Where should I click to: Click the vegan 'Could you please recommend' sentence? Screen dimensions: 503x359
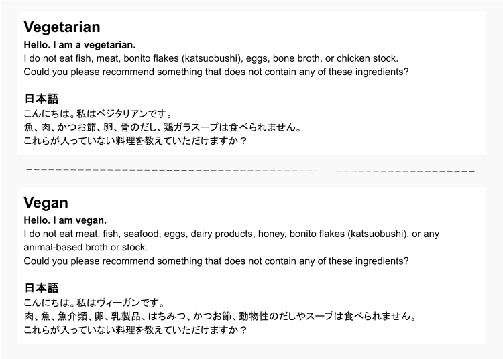(x=216, y=261)
